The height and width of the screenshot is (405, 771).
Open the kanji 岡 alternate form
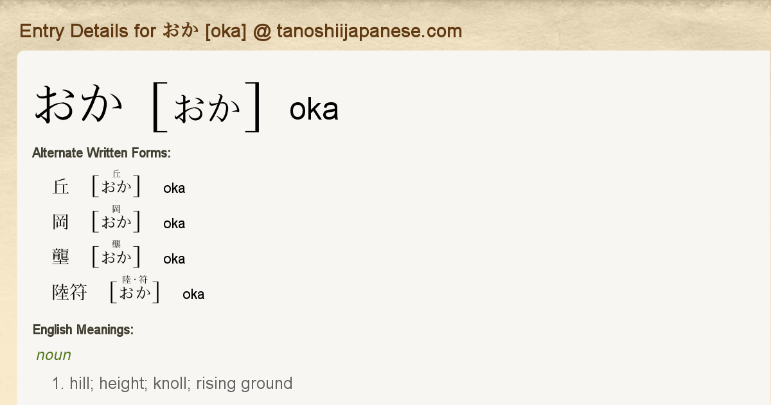coord(60,222)
